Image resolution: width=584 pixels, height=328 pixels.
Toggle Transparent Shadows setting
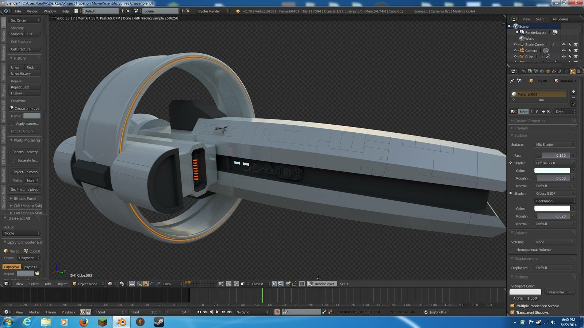click(512, 312)
